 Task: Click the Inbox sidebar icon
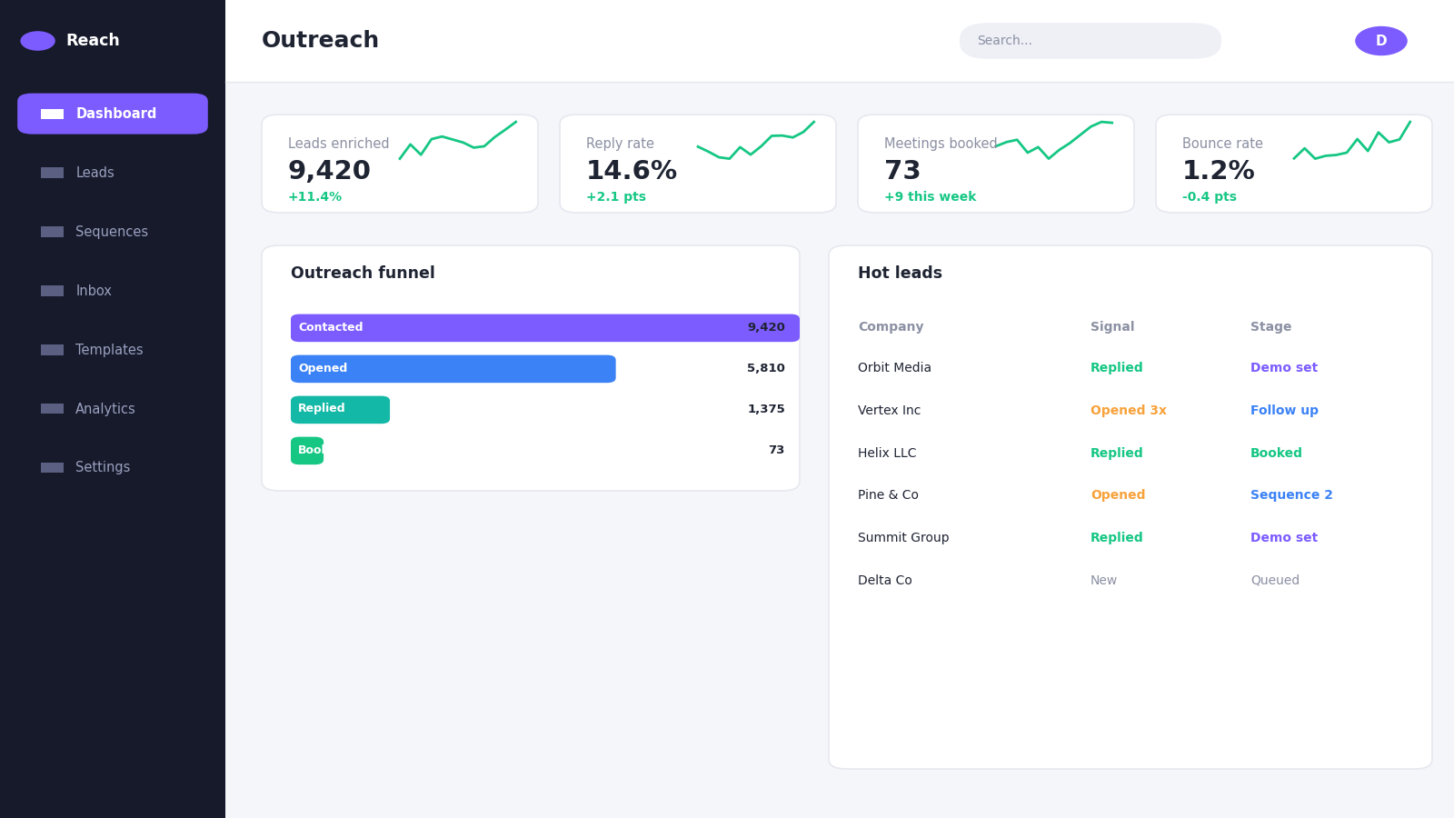coord(52,291)
